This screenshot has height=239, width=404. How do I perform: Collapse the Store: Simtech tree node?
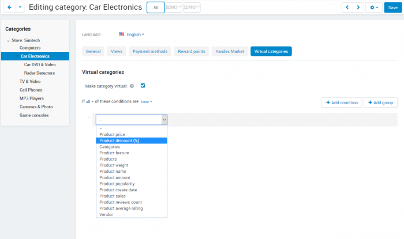pos(8,41)
